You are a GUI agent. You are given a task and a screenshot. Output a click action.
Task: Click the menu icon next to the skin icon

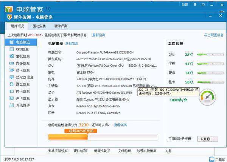203,5
